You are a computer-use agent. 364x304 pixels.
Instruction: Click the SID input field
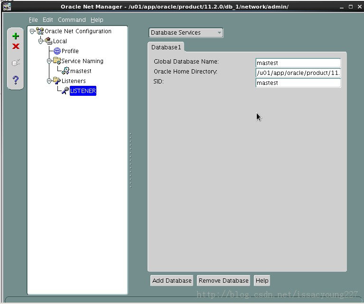(298, 83)
